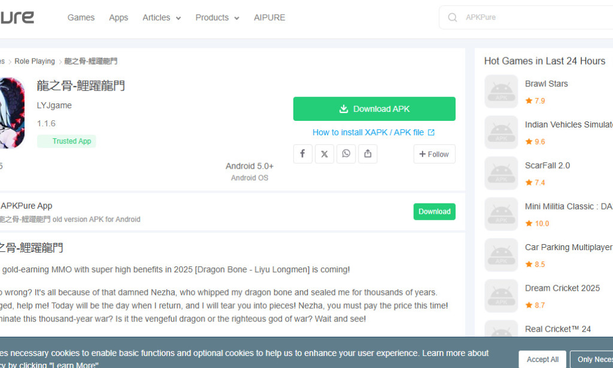Open the Apps menu item

pos(119,17)
